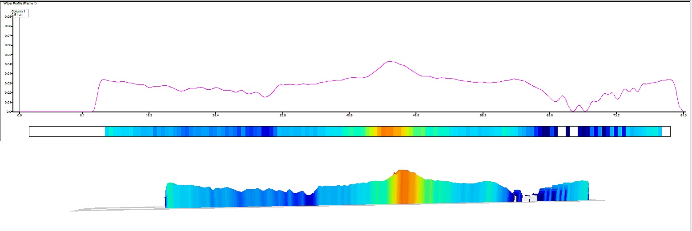Click the 81.3 tick at the x-axis end
The height and width of the screenshot is (231, 692).
683,115
